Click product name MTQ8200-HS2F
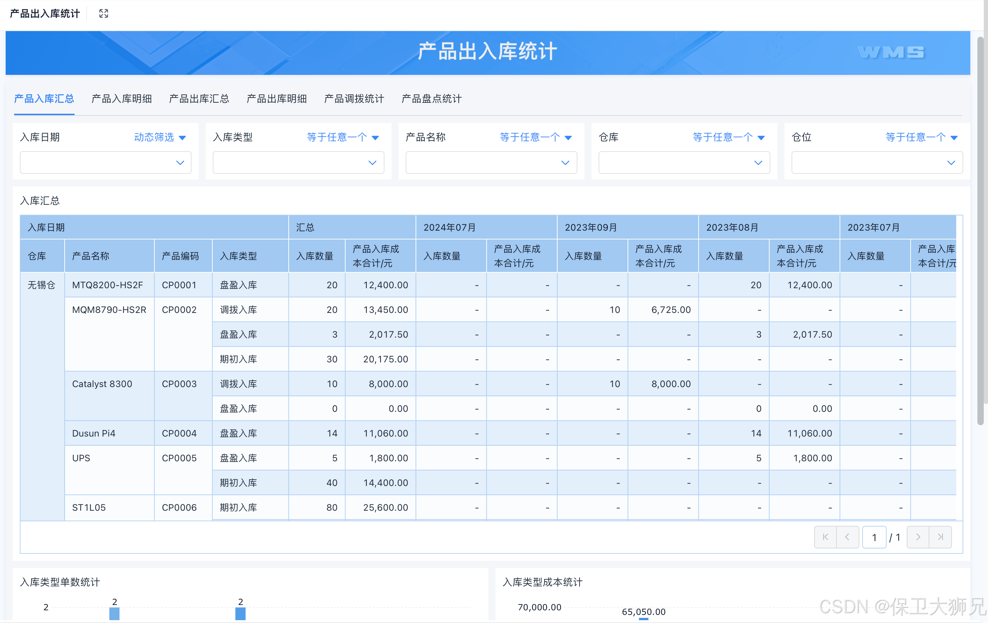 (x=107, y=285)
